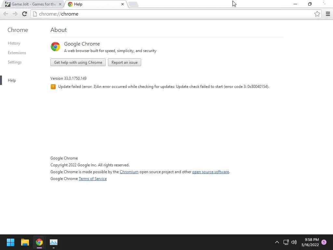This screenshot has width=333, height=250.
Task: Minimize the Chrome window
Action: click(x=295, y=4)
